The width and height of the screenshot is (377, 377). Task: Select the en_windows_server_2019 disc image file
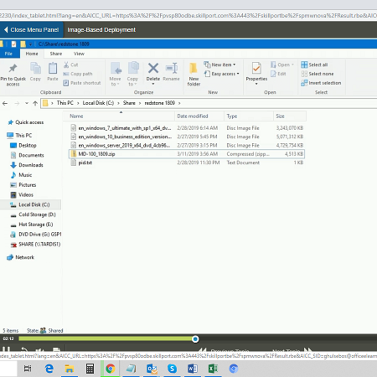[187, 145]
